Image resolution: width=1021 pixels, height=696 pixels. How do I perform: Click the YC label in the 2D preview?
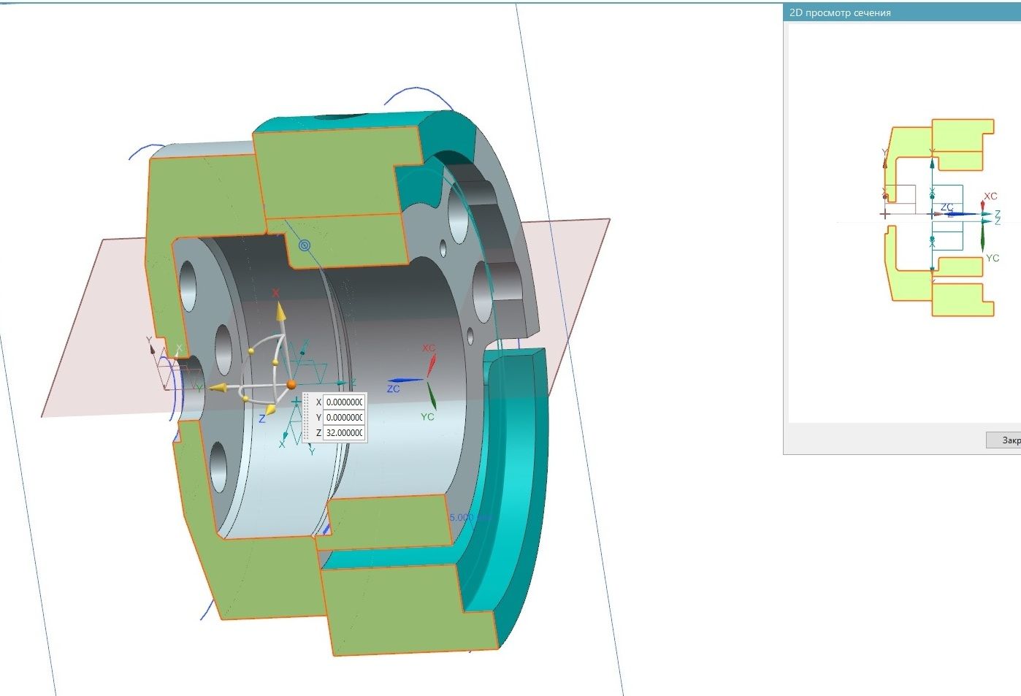(x=993, y=258)
